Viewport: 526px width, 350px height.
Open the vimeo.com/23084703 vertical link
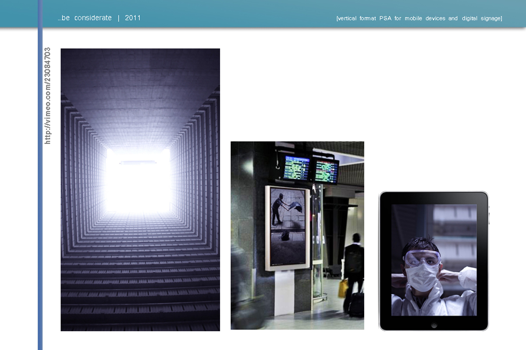[48, 96]
